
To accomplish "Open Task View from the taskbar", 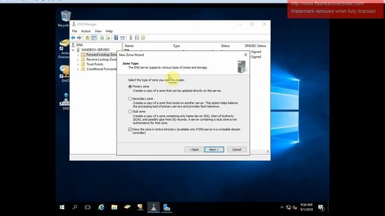I will (x=88, y=208).
